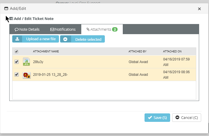Open the 28tu3y attachment name

point(38,62)
